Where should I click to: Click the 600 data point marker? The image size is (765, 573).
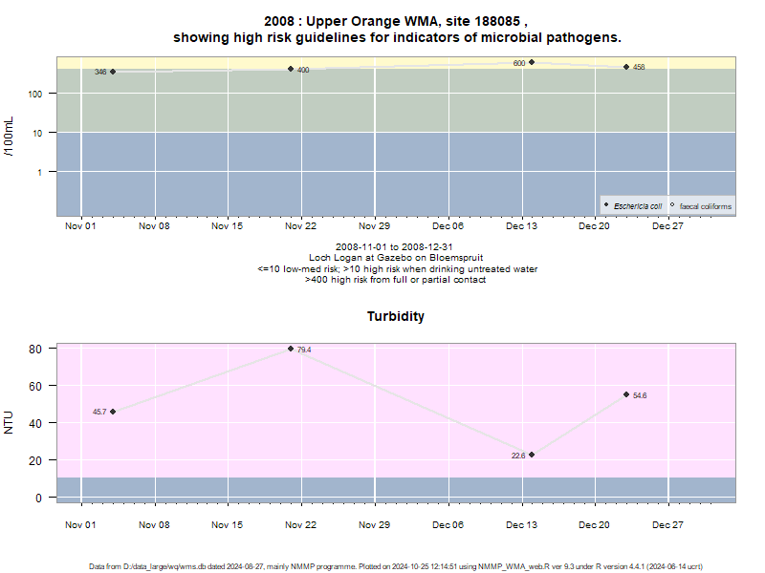532,62
